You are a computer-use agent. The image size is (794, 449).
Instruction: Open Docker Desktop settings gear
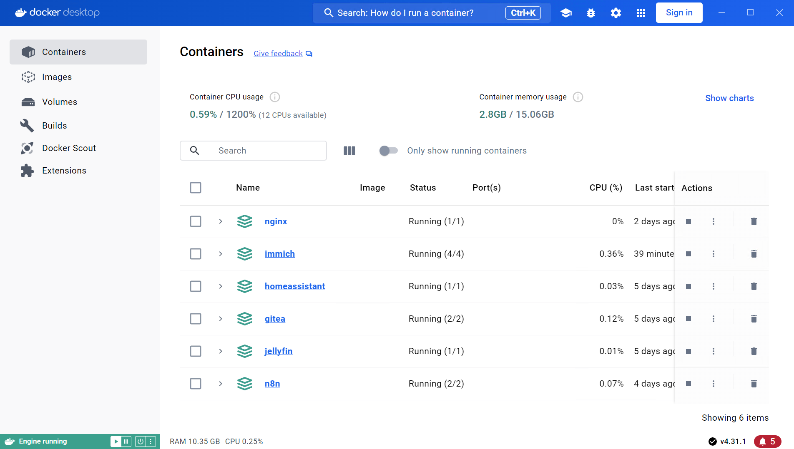tap(616, 13)
